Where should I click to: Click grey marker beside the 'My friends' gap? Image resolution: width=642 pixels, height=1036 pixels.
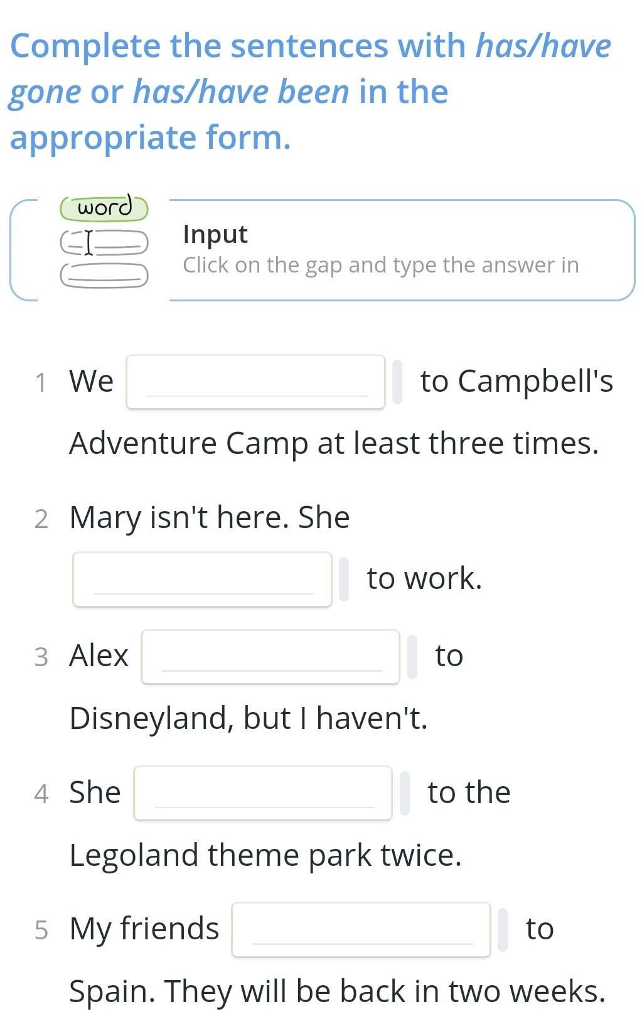point(503,930)
